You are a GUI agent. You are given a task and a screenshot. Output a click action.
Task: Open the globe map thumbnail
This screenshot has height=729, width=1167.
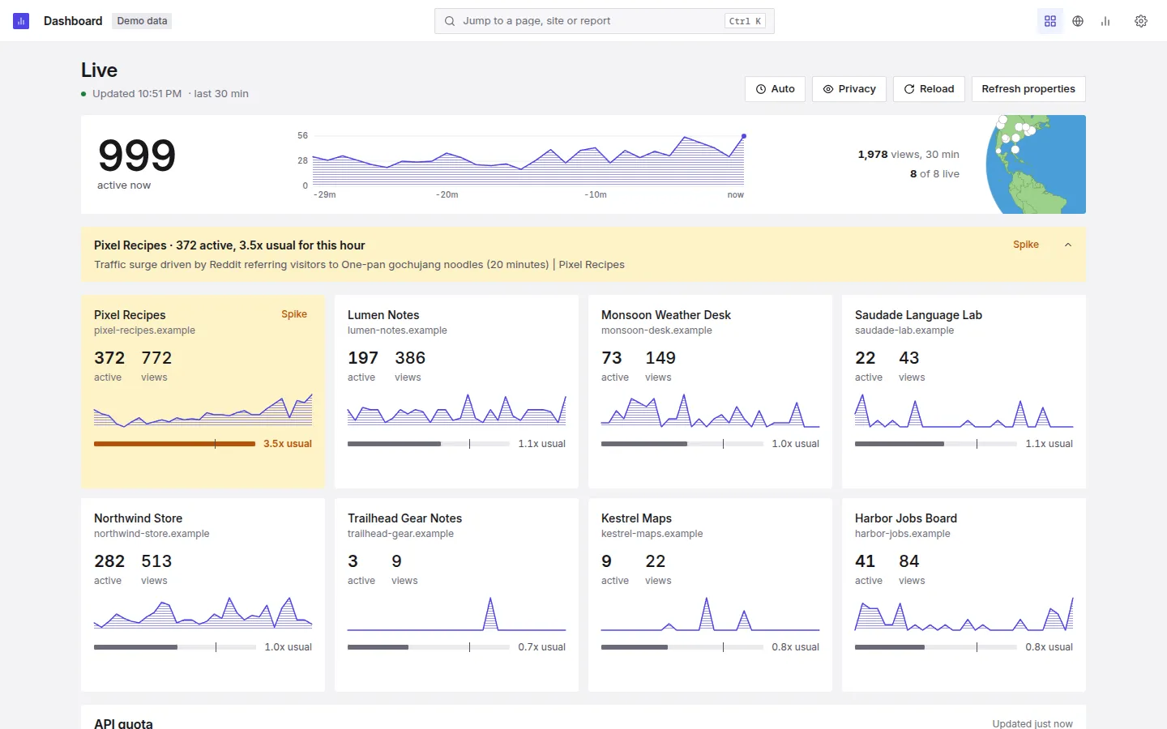1036,164
